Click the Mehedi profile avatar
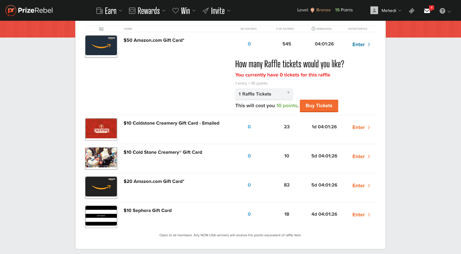This screenshot has height=254, width=461. [374, 10]
